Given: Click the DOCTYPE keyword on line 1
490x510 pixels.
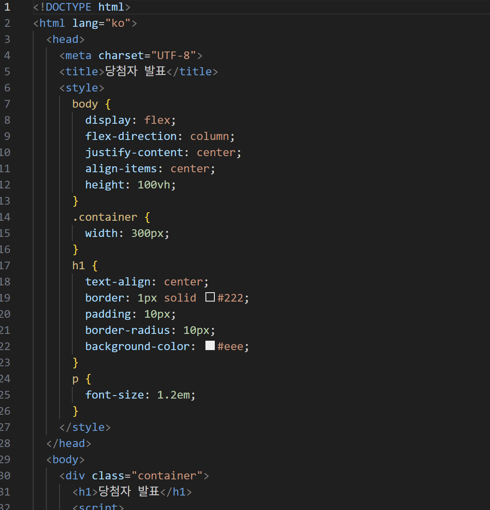Looking at the screenshot, I should (68, 7).
